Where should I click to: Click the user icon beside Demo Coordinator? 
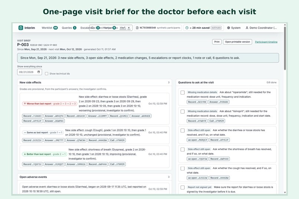247,28
